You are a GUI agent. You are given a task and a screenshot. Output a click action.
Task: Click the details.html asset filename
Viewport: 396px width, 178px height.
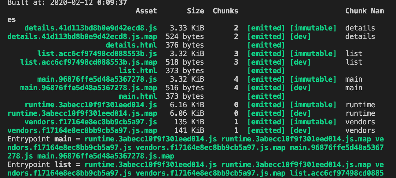pos(131,45)
